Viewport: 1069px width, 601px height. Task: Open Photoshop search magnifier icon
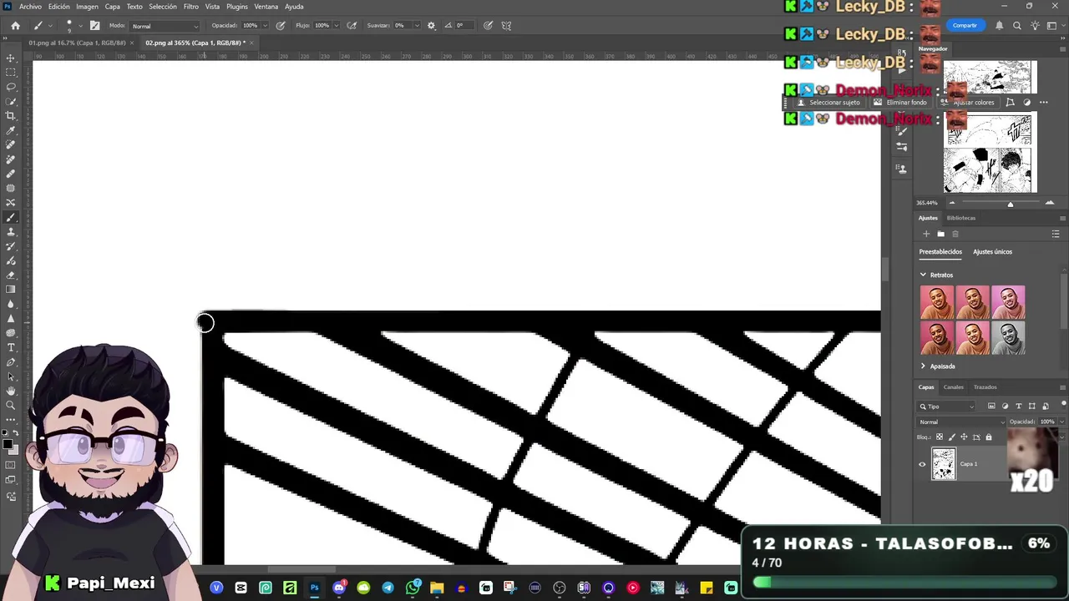1016,25
